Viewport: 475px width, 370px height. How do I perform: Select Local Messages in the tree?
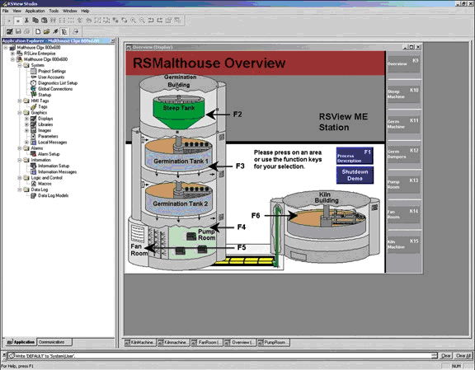point(53,143)
